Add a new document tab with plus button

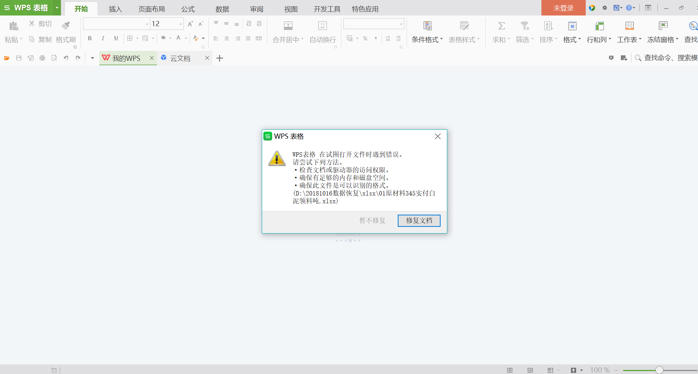pos(220,58)
